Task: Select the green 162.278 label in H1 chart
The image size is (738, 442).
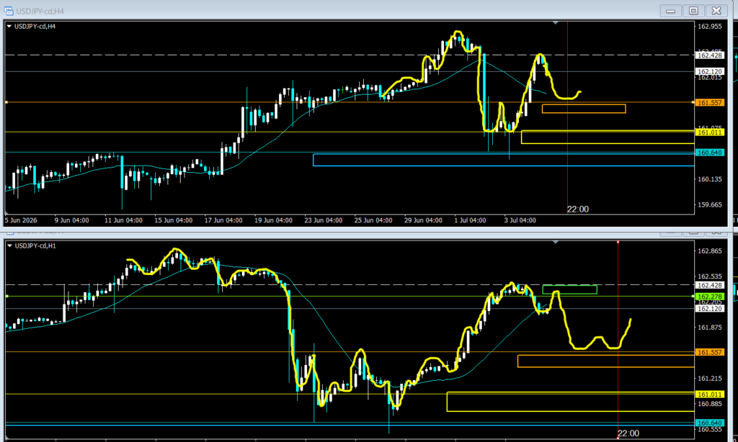Action: (709, 297)
